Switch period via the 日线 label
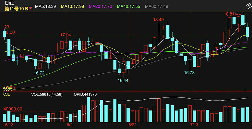The image size is (252, 129). pyautogui.click(x=9, y=3)
